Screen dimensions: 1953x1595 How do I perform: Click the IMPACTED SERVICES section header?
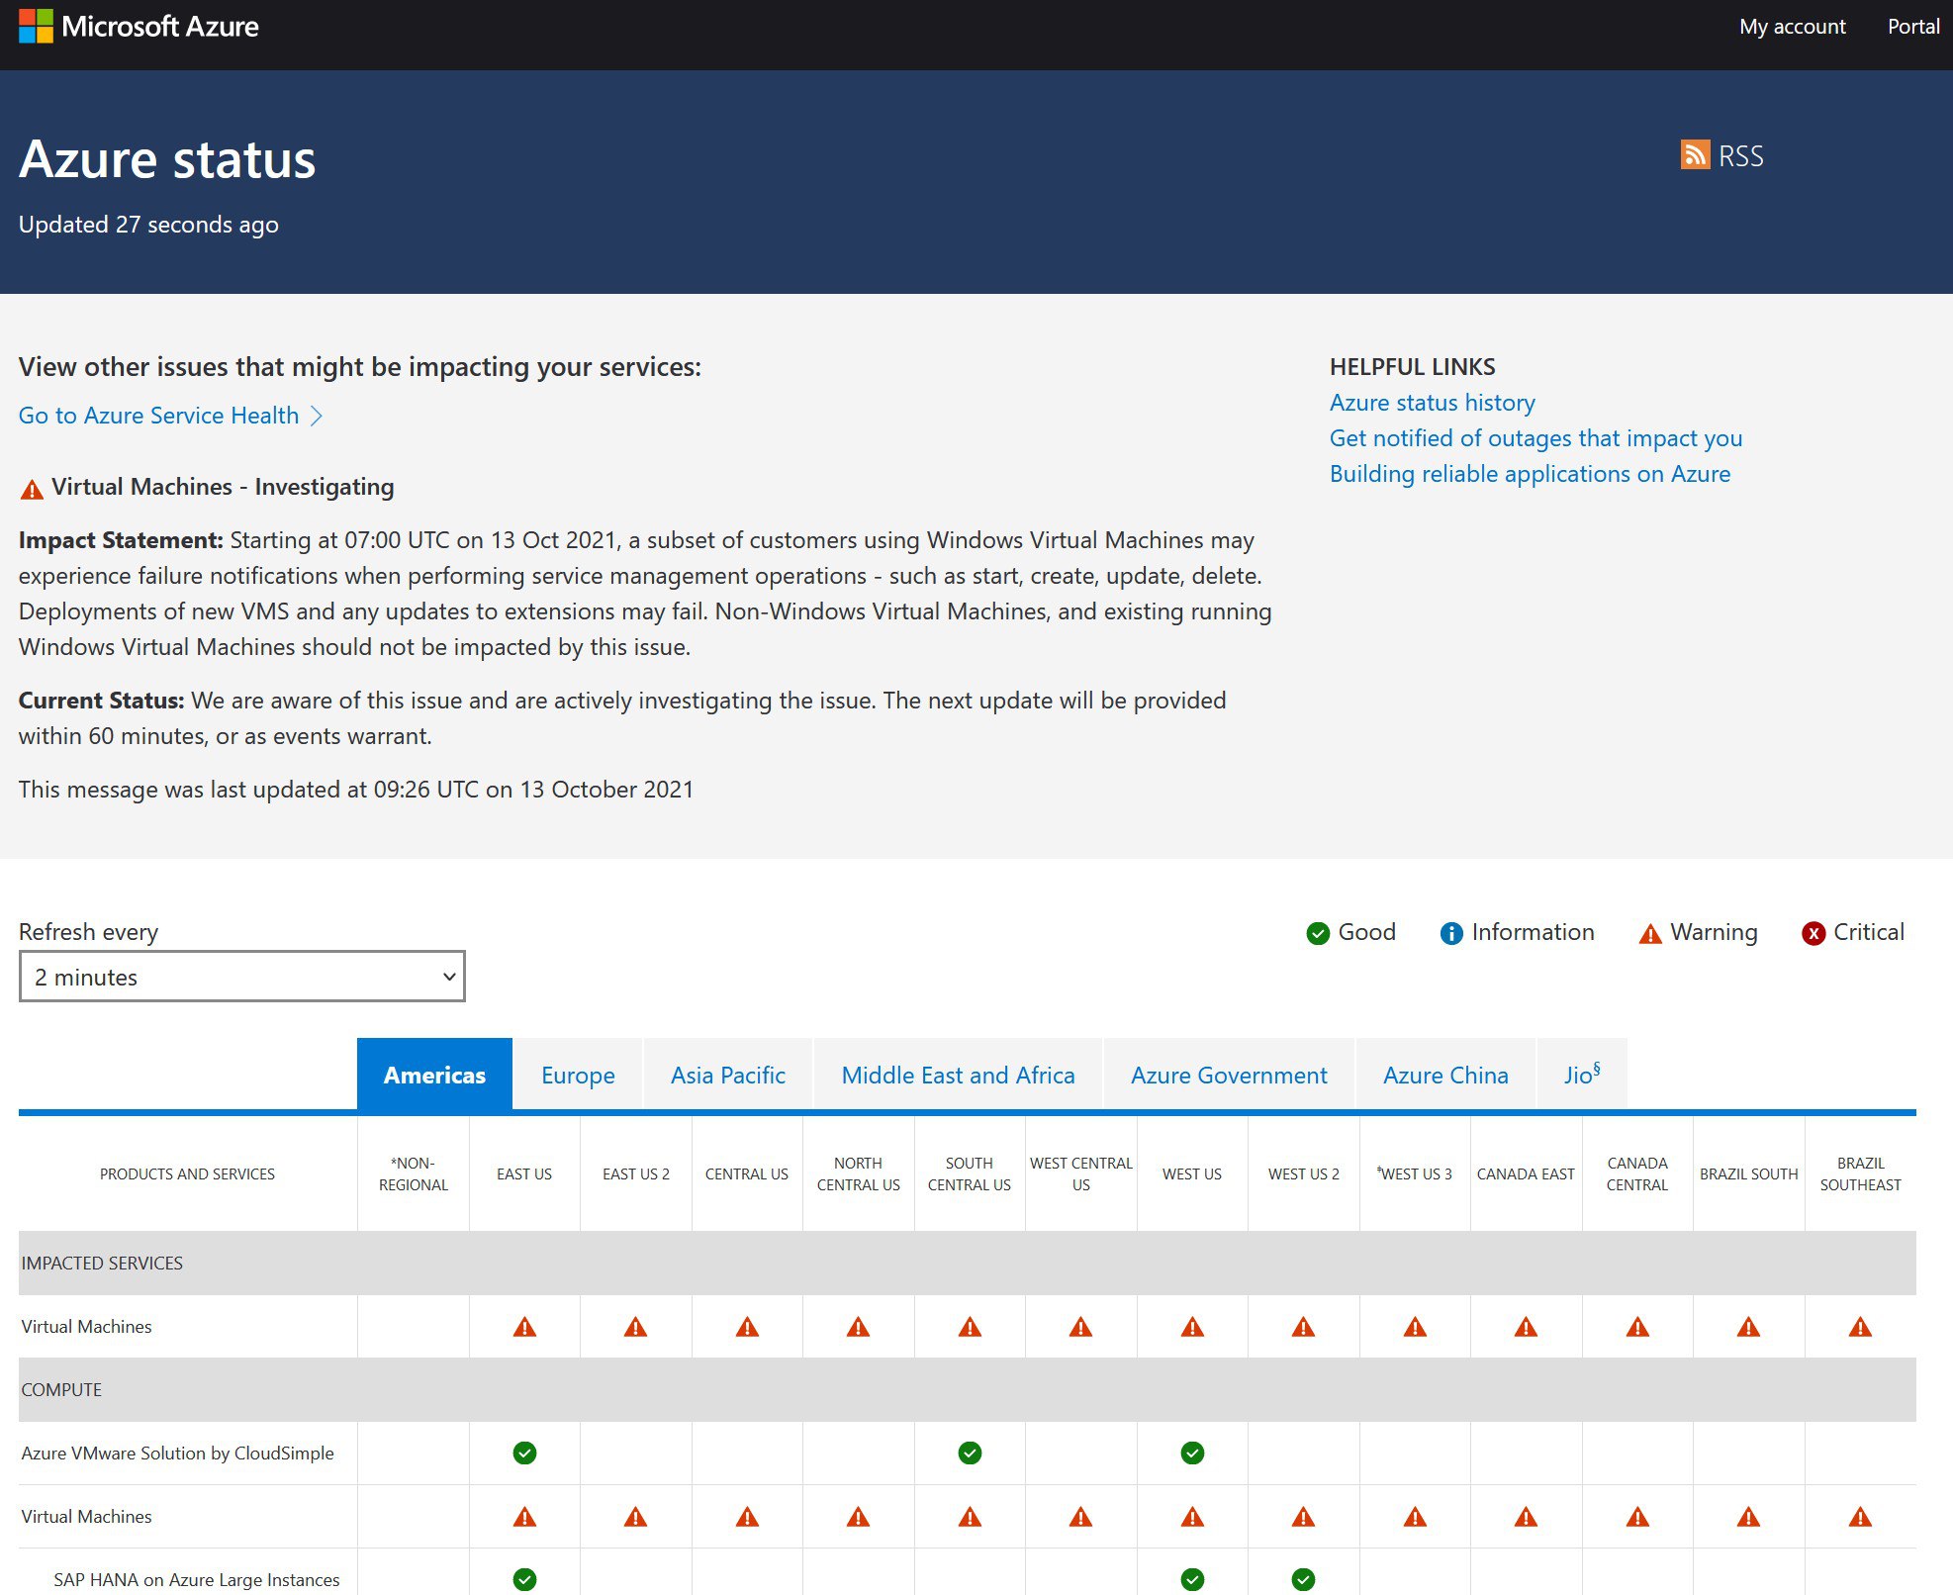click(x=967, y=1263)
